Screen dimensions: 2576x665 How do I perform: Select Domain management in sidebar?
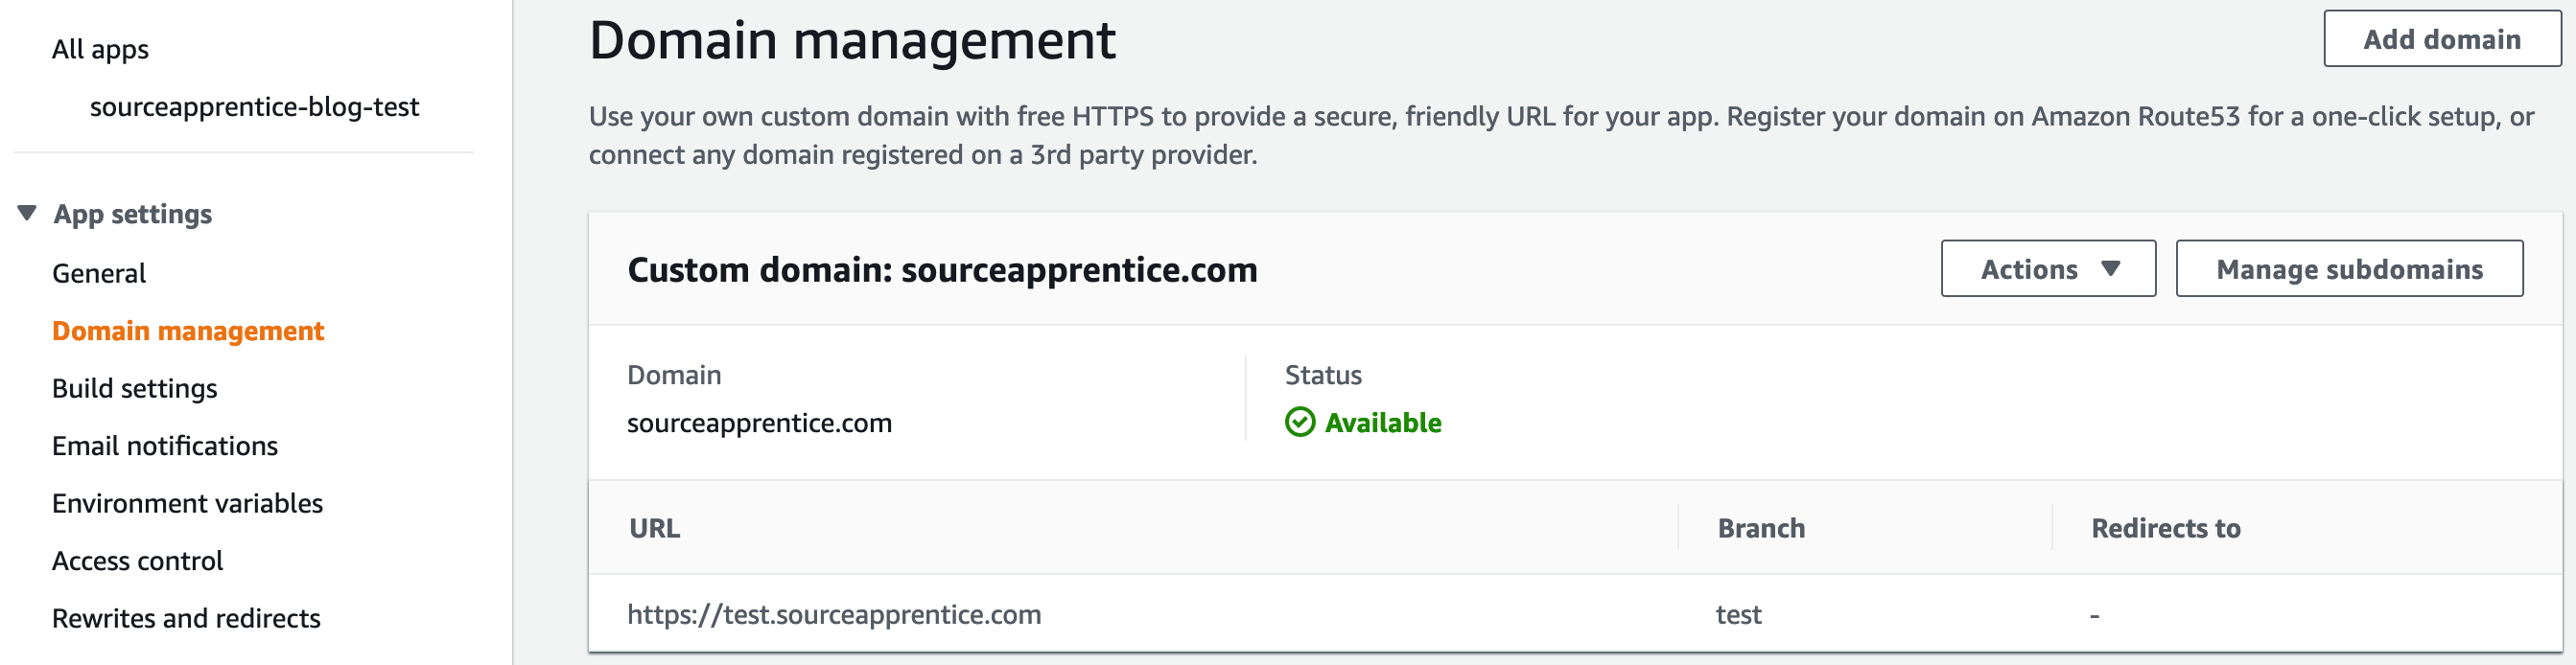coord(188,331)
